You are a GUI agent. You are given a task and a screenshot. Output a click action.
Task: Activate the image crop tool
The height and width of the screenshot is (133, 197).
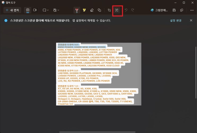click(109, 10)
